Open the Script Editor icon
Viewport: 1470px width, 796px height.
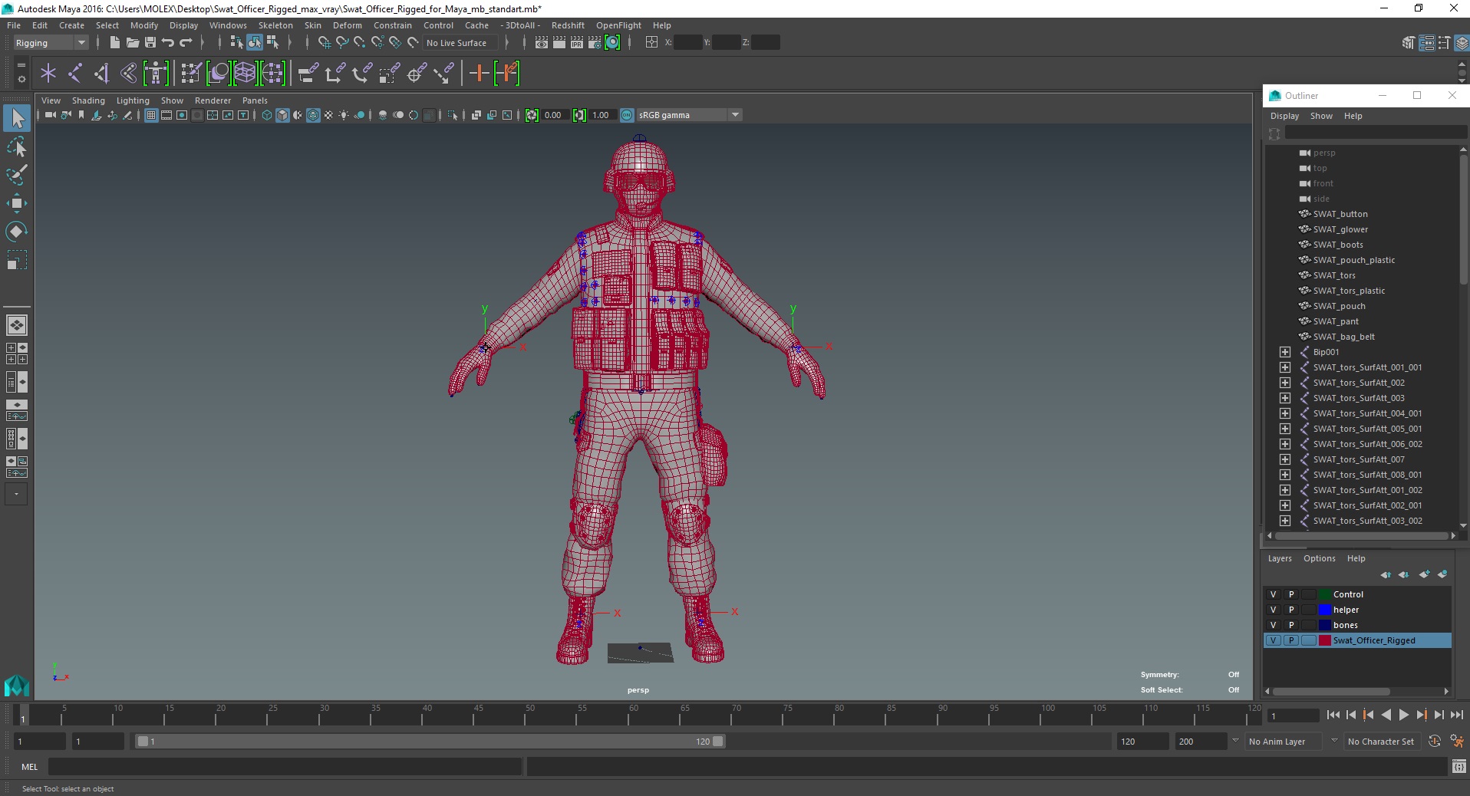[1458, 766]
